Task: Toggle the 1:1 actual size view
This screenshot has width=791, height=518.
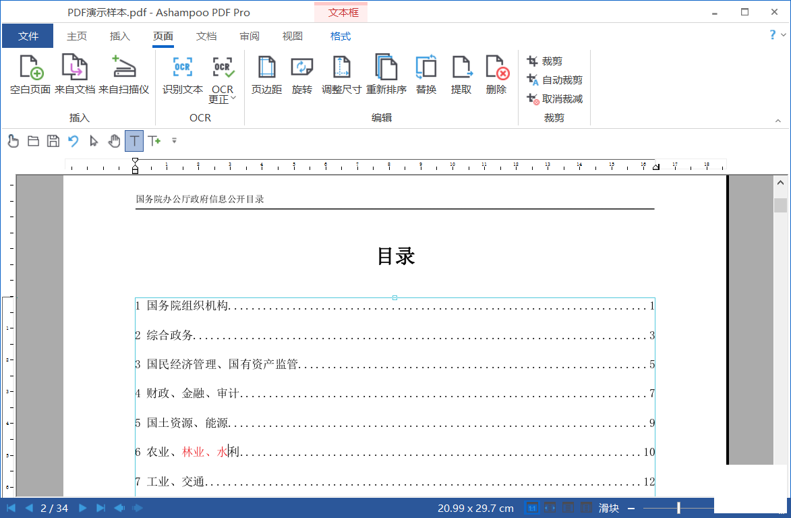Action: [531, 508]
